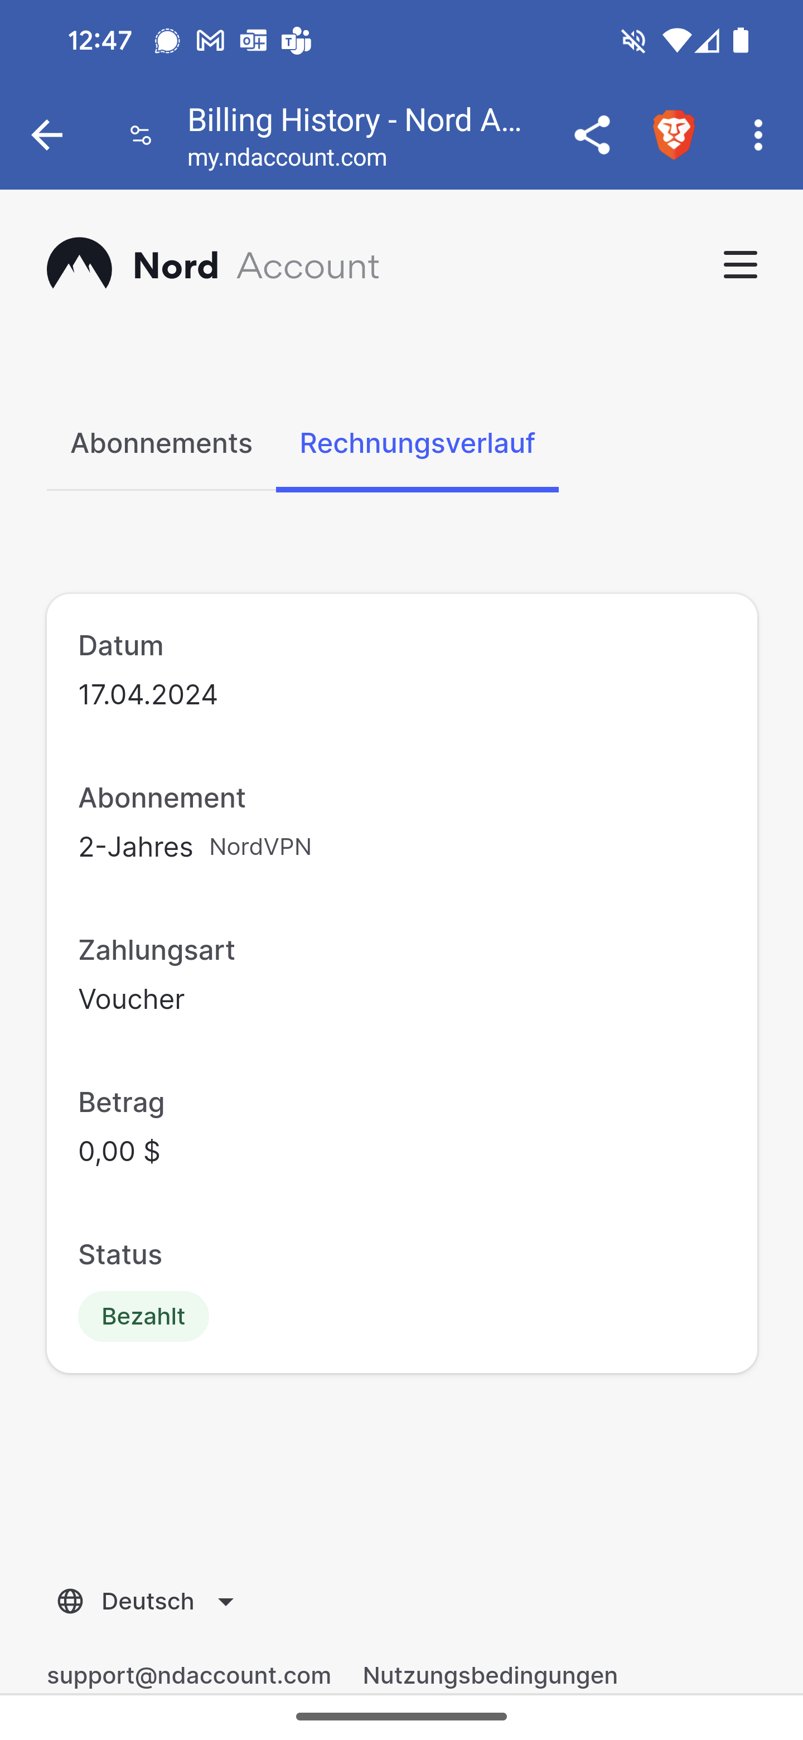Tap the Bezahlt status badge
This screenshot has height=1740, width=803.
[x=143, y=1316]
